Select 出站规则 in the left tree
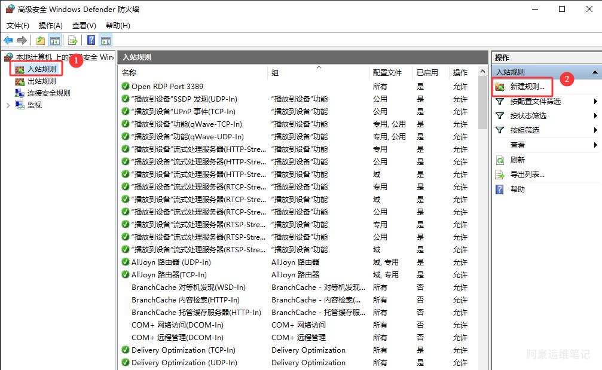602x370 pixels. [41, 81]
